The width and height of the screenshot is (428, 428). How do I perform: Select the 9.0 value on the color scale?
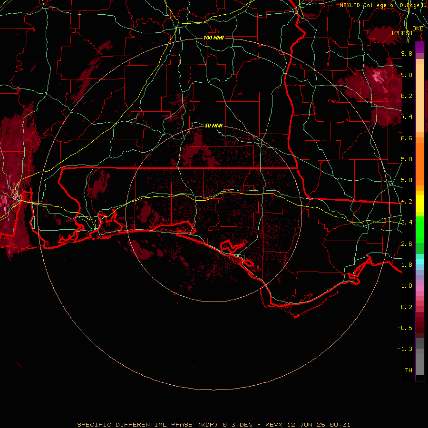click(407, 75)
